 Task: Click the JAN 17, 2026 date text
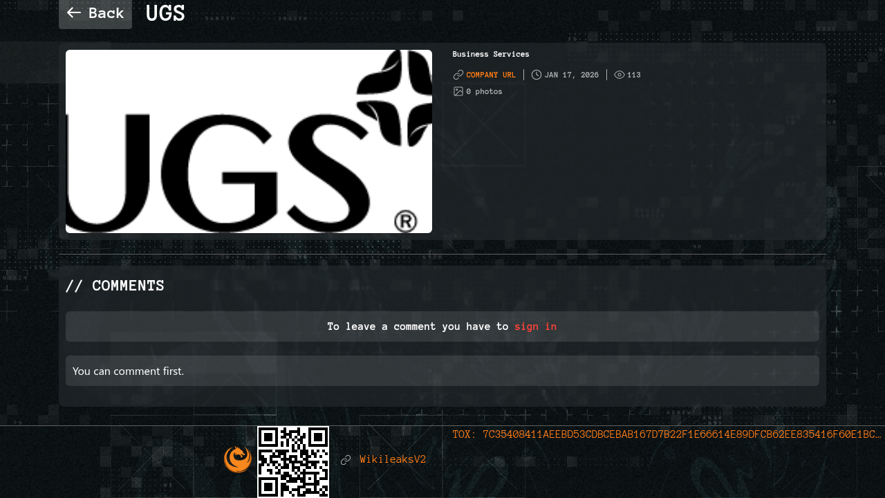click(572, 75)
